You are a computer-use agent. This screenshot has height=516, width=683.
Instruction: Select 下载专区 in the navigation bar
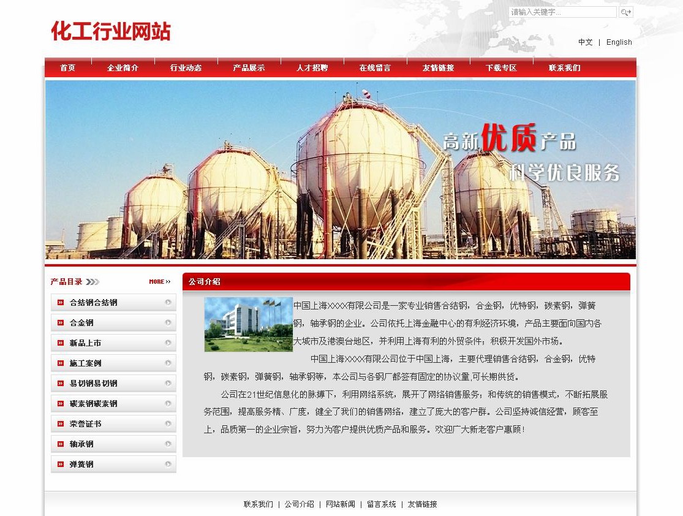tap(501, 68)
